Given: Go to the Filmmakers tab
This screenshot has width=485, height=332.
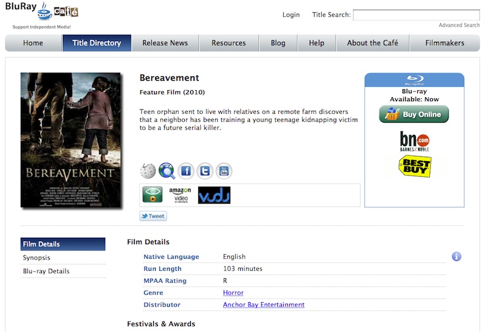Looking at the screenshot, I should click(444, 43).
